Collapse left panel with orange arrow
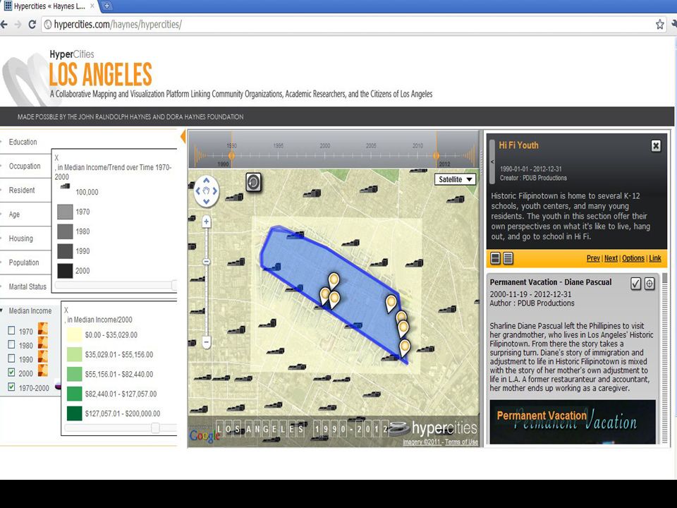 click(183, 136)
